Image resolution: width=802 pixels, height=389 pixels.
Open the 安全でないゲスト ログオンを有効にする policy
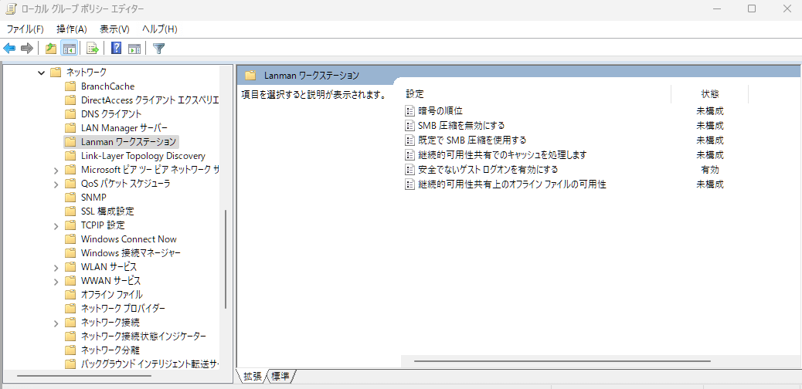coord(487,169)
